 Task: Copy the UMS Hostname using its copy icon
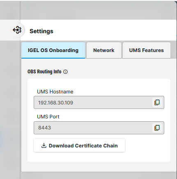(157, 102)
